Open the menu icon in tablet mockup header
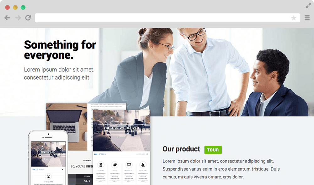This screenshot has height=185, width=314. pyautogui.click(x=147, y=154)
